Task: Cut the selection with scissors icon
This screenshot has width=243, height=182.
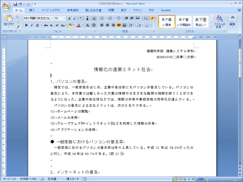Action: 18,17
